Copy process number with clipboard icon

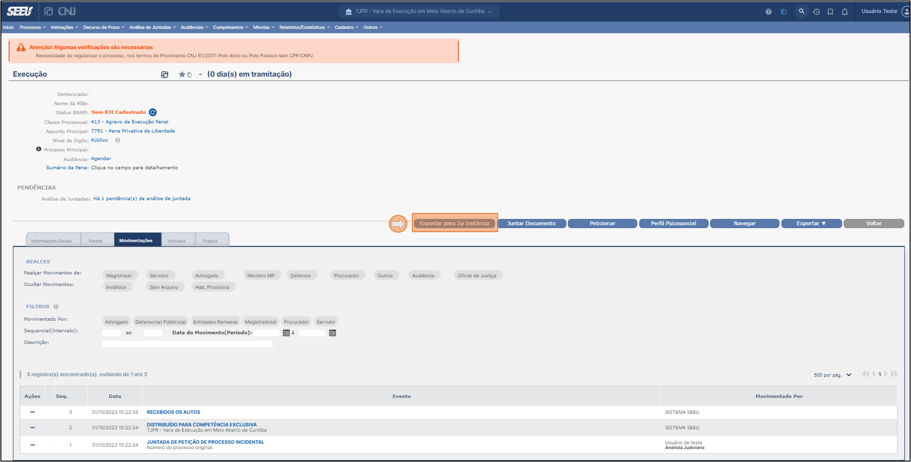[x=189, y=75]
